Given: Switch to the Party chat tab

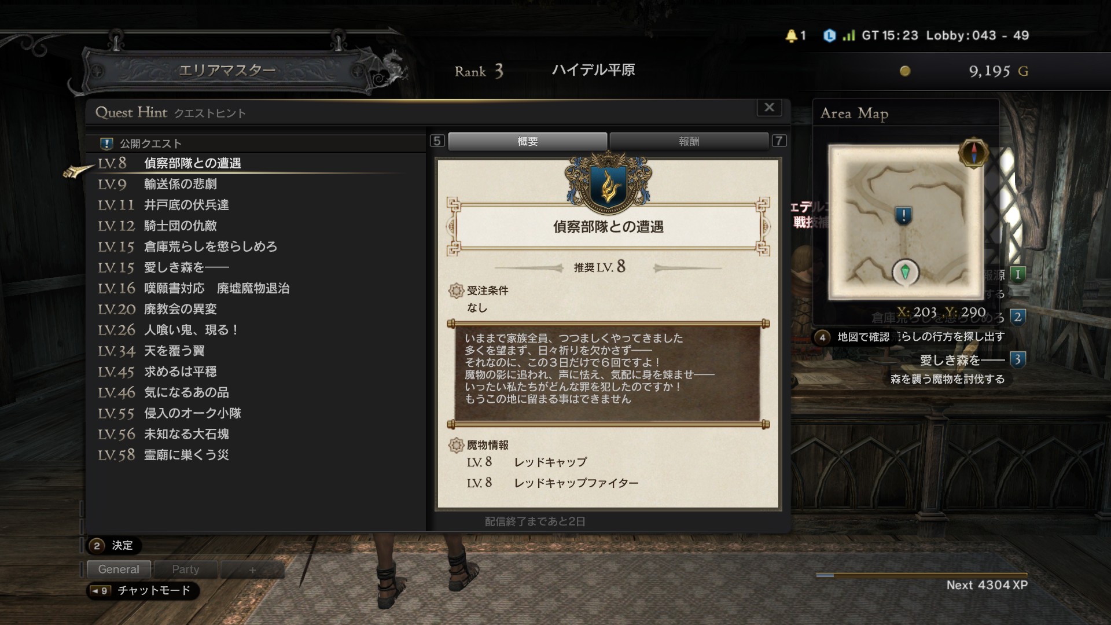Looking at the screenshot, I should 185,569.
